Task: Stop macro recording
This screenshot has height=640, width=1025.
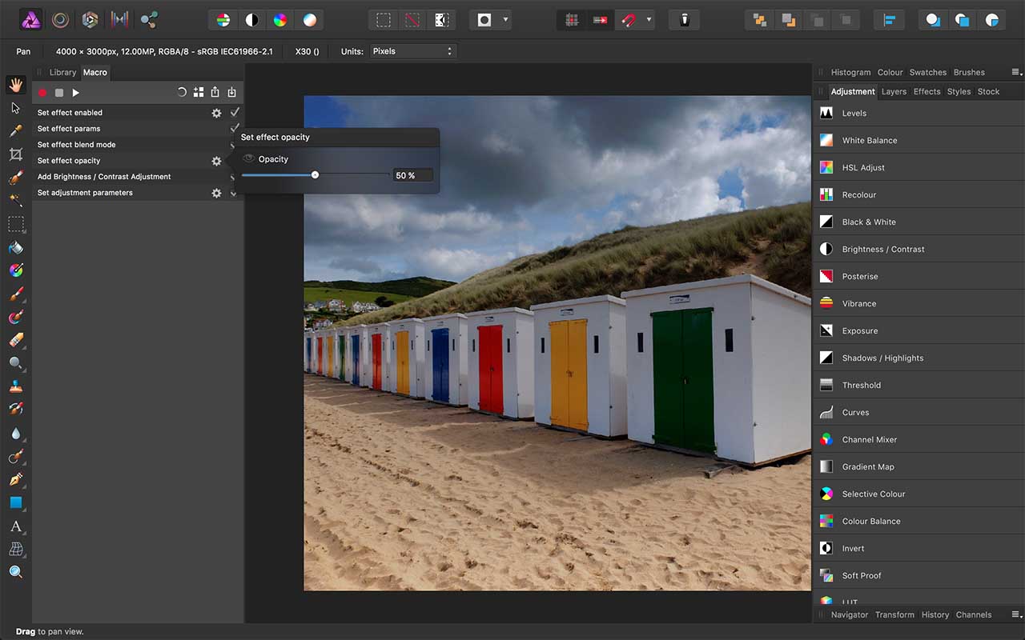Action: pos(59,93)
